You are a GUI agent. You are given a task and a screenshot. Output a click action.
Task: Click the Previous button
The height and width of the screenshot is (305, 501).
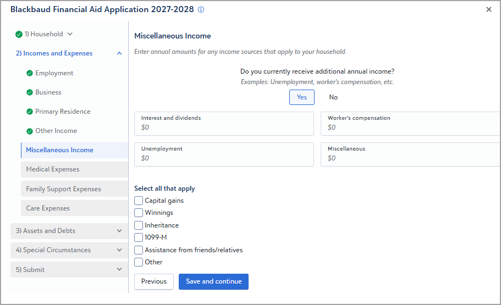(x=154, y=281)
